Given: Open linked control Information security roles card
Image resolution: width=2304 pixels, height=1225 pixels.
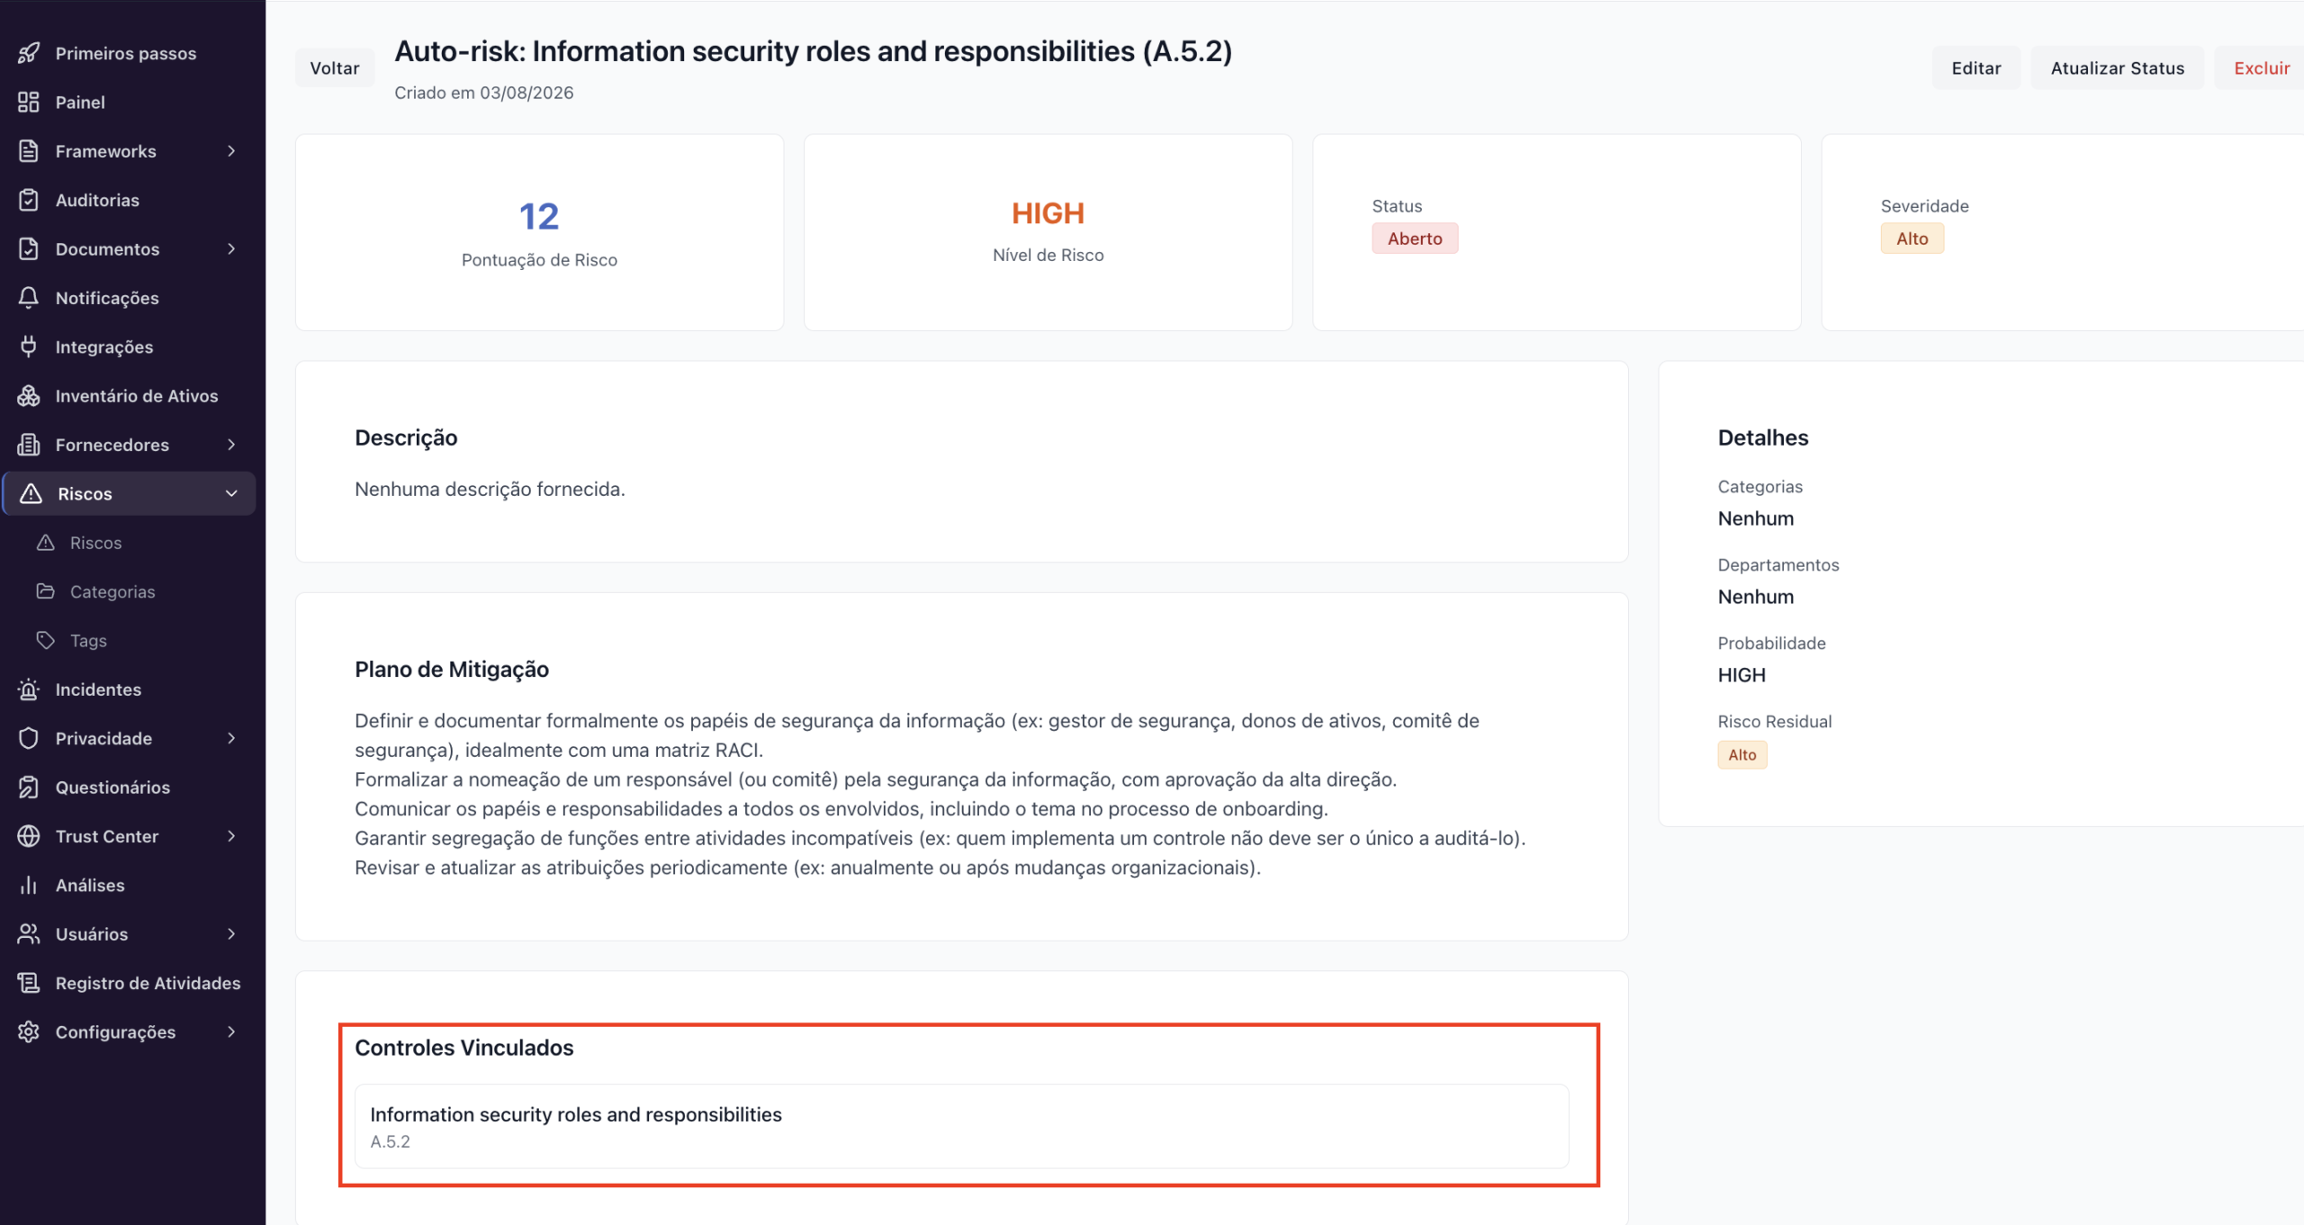Looking at the screenshot, I should point(961,1126).
